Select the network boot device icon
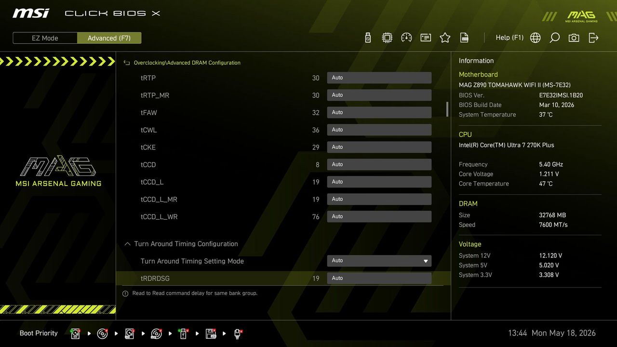Image resolution: width=617 pixels, height=347 pixels. tap(238, 334)
